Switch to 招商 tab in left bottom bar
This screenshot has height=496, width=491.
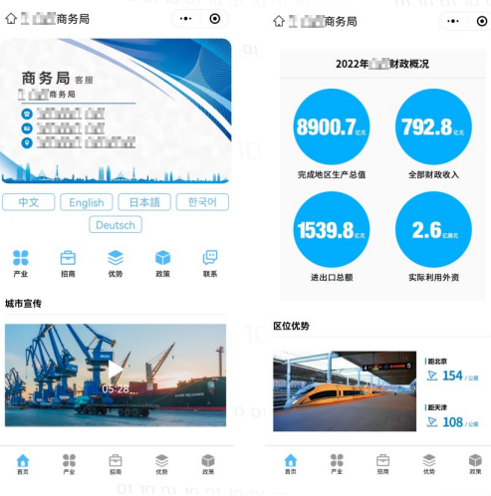point(116,464)
